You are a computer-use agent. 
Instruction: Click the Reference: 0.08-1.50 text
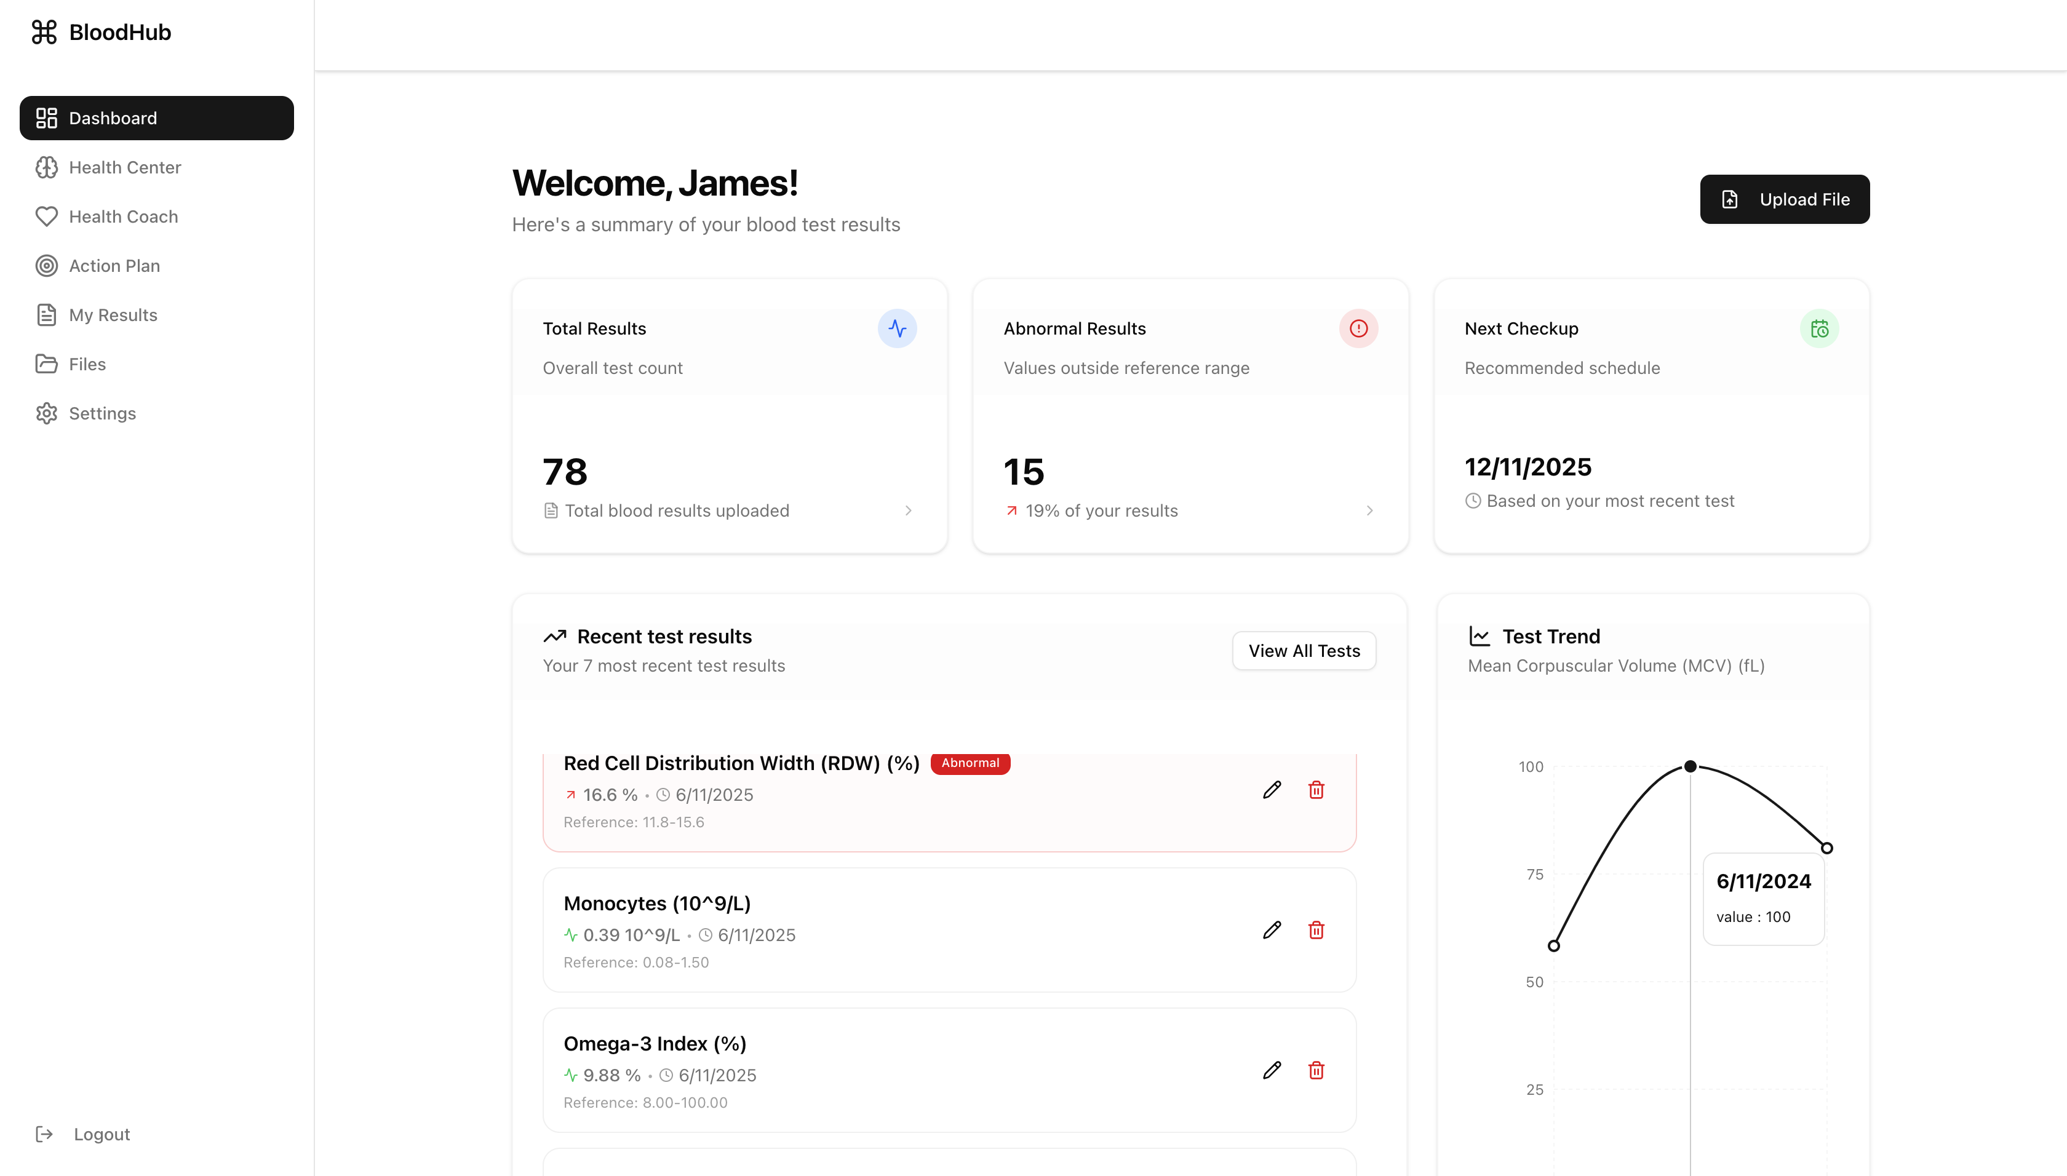click(635, 963)
